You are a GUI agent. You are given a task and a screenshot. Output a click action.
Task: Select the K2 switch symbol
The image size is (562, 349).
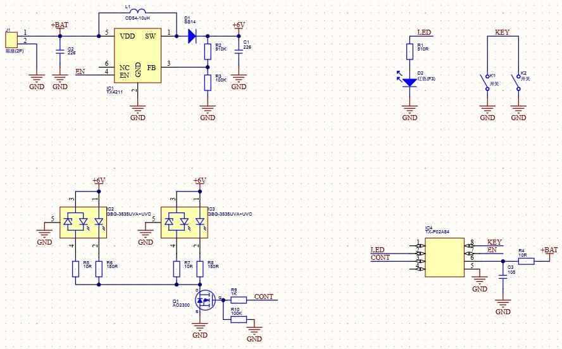pos(518,82)
